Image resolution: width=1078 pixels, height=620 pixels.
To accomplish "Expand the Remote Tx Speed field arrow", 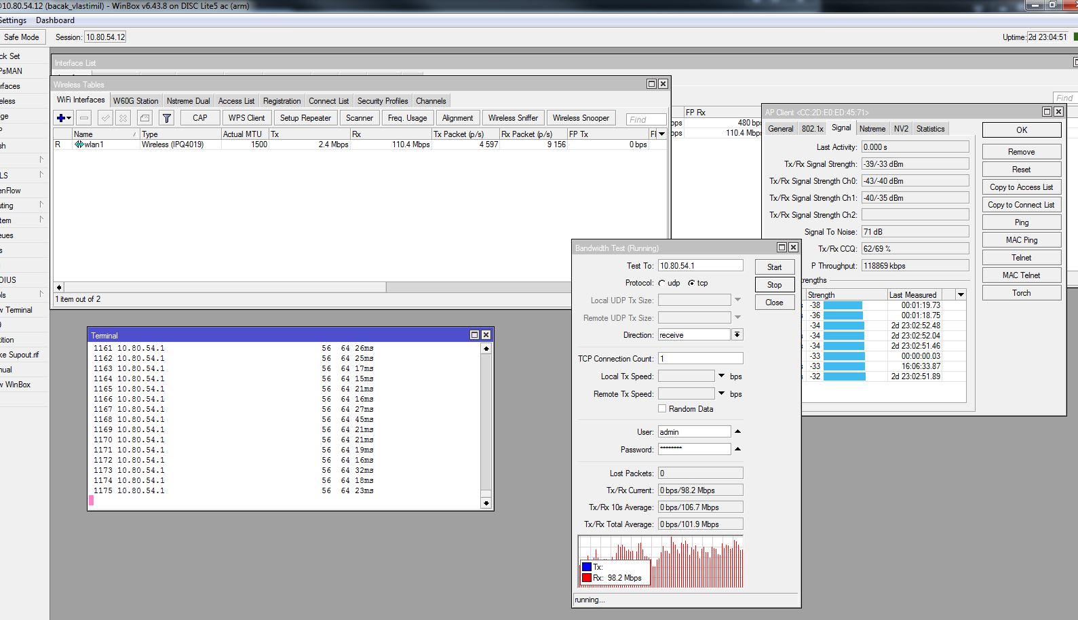I will coord(721,393).
